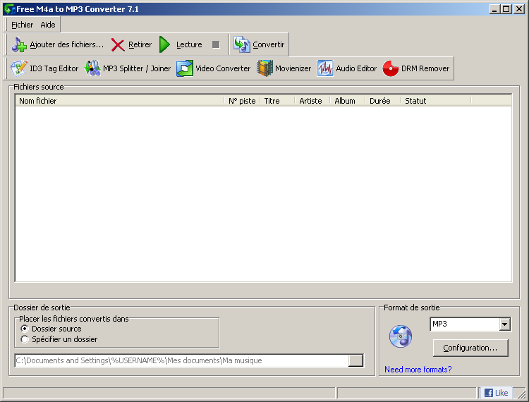Screen dimensions: 529x402
Task: Open the ID3 Tag Editor tool
Action: coord(44,68)
